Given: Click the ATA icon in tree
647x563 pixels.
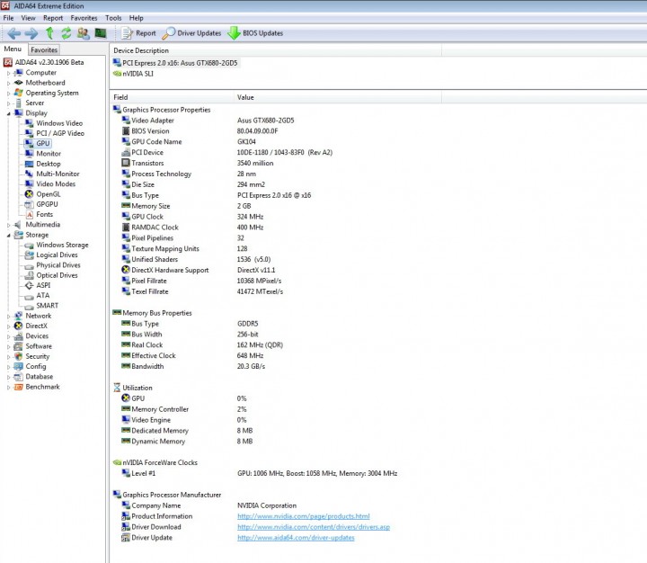Looking at the screenshot, I should coord(29,295).
